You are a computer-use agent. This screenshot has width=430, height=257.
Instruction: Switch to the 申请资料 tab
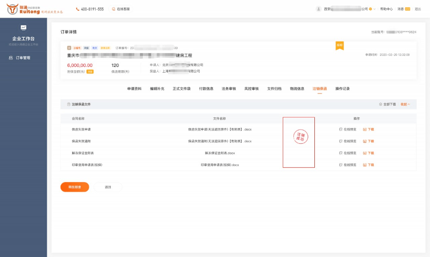tap(134, 88)
